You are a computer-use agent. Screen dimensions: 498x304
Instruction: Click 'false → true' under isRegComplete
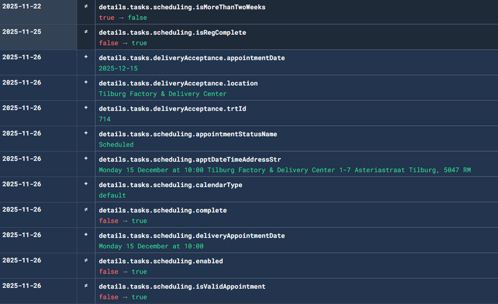click(x=123, y=43)
